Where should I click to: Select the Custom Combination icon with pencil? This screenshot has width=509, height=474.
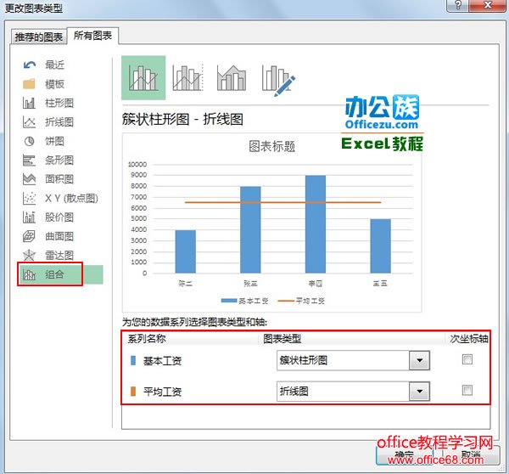point(278,79)
